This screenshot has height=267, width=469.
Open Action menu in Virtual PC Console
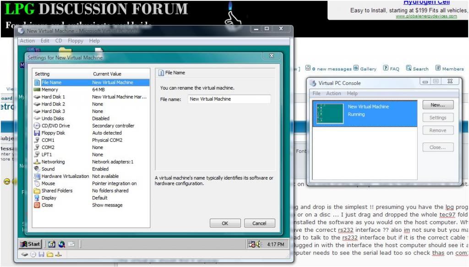(x=333, y=93)
